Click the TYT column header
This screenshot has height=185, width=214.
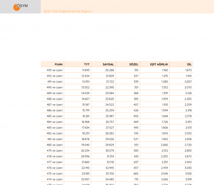point(87,64)
